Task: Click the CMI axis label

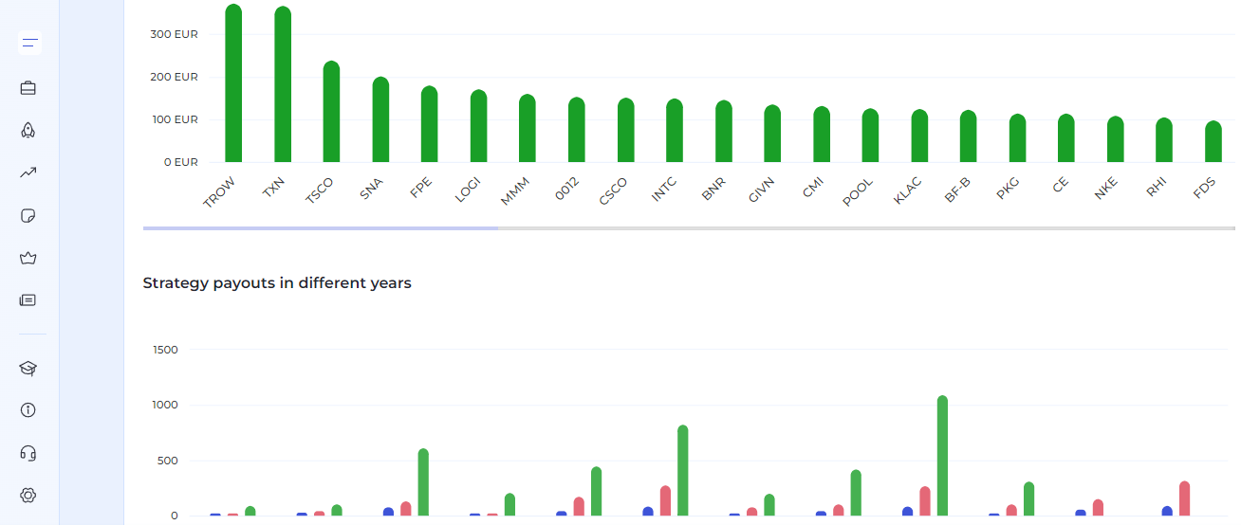Action: (813, 187)
